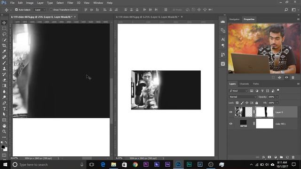
Task: Open the Auto-Select Layer dropdown
Action: click(40, 10)
